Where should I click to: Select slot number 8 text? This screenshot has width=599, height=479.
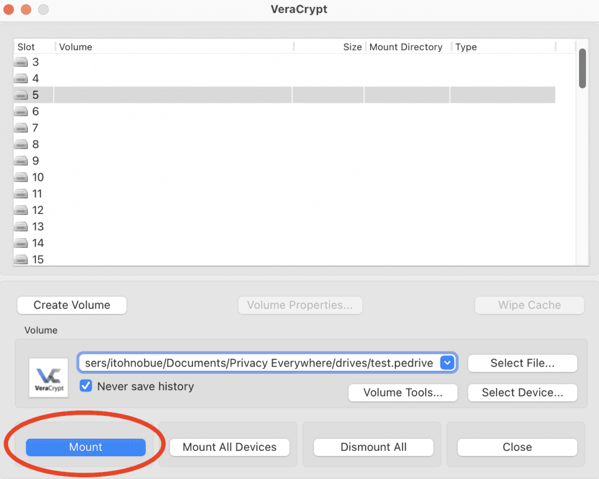pos(36,144)
